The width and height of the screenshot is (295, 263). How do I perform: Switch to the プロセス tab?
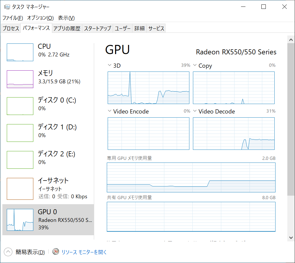click(x=11, y=28)
